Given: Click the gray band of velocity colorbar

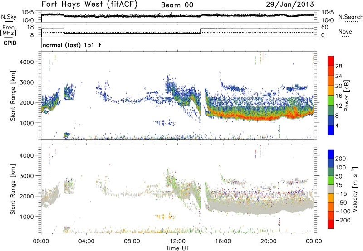Looking at the screenshot, I should coord(331,189).
